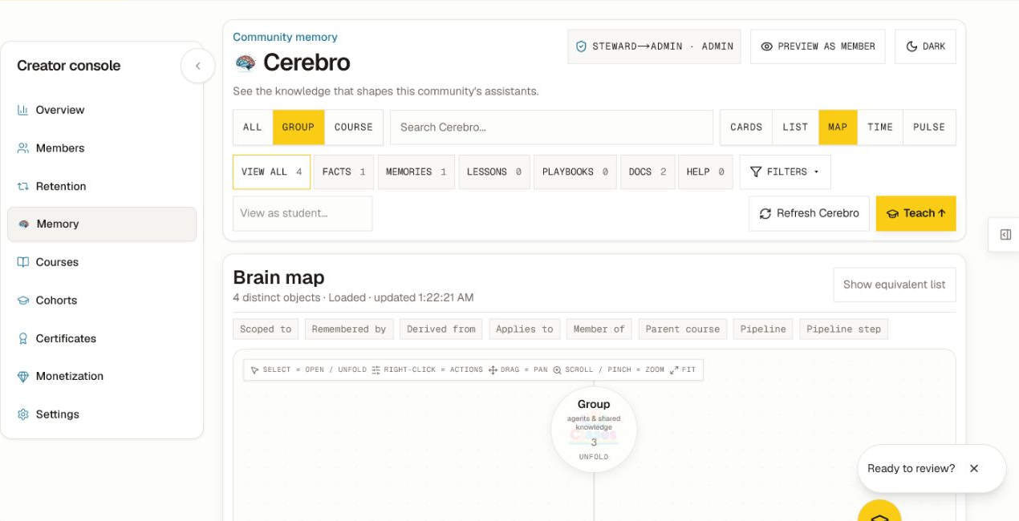Click the moon icon for dark mode
The width and height of the screenshot is (1019, 521).
911,46
